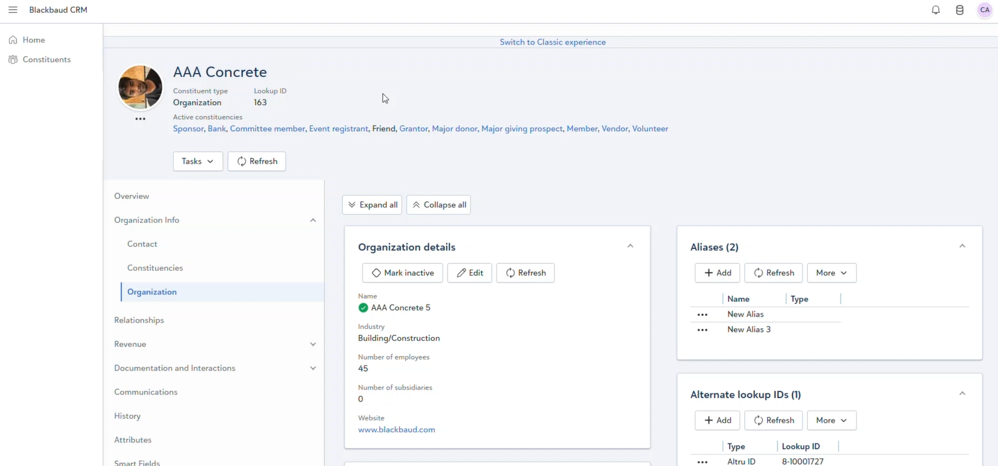
Task: Select the Contact nav item
Action: pyautogui.click(x=142, y=244)
